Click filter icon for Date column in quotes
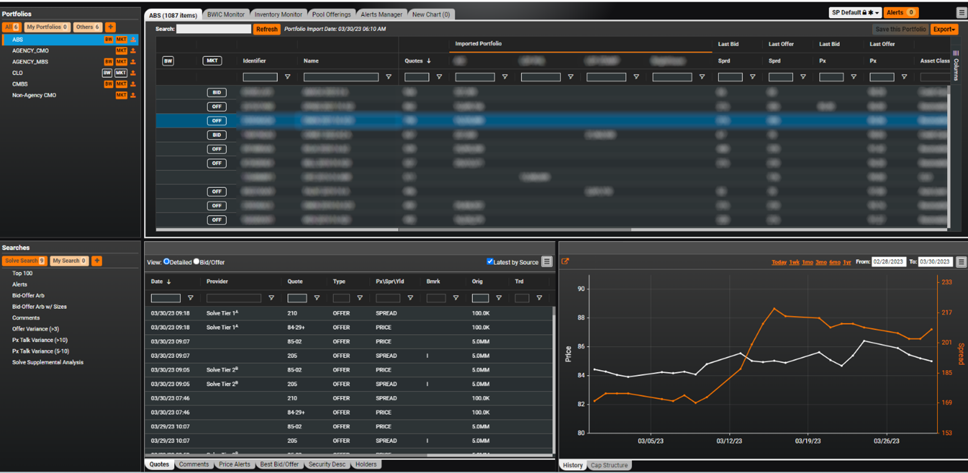This screenshot has width=968, height=473. pos(191,298)
